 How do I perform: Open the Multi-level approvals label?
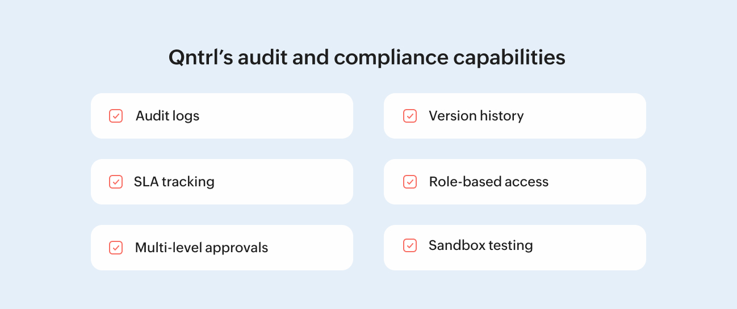click(x=202, y=248)
